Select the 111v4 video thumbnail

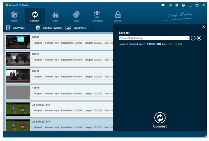(x=18, y=93)
